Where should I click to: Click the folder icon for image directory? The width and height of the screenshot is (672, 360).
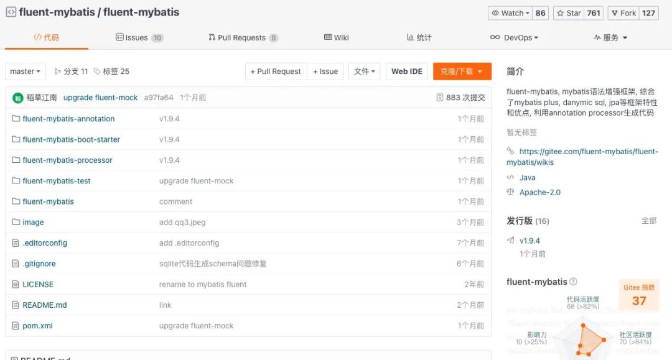coord(16,222)
